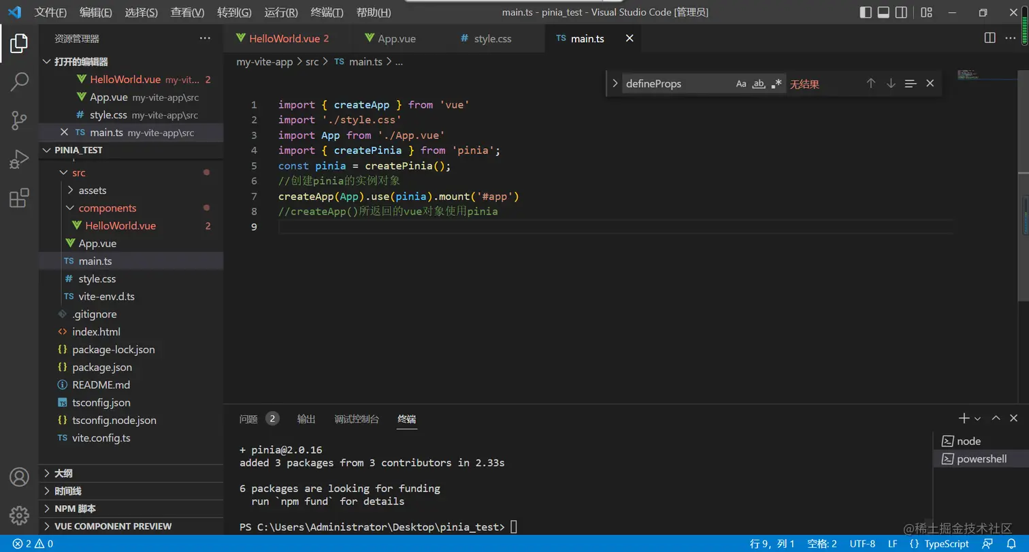Toggle find in selection
The image size is (1029, 552).
click(911, 83)
